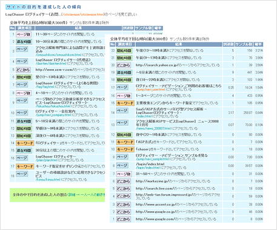Click the キーワード badge in left row 14
The image size is (277, 230).
[25, 143]
